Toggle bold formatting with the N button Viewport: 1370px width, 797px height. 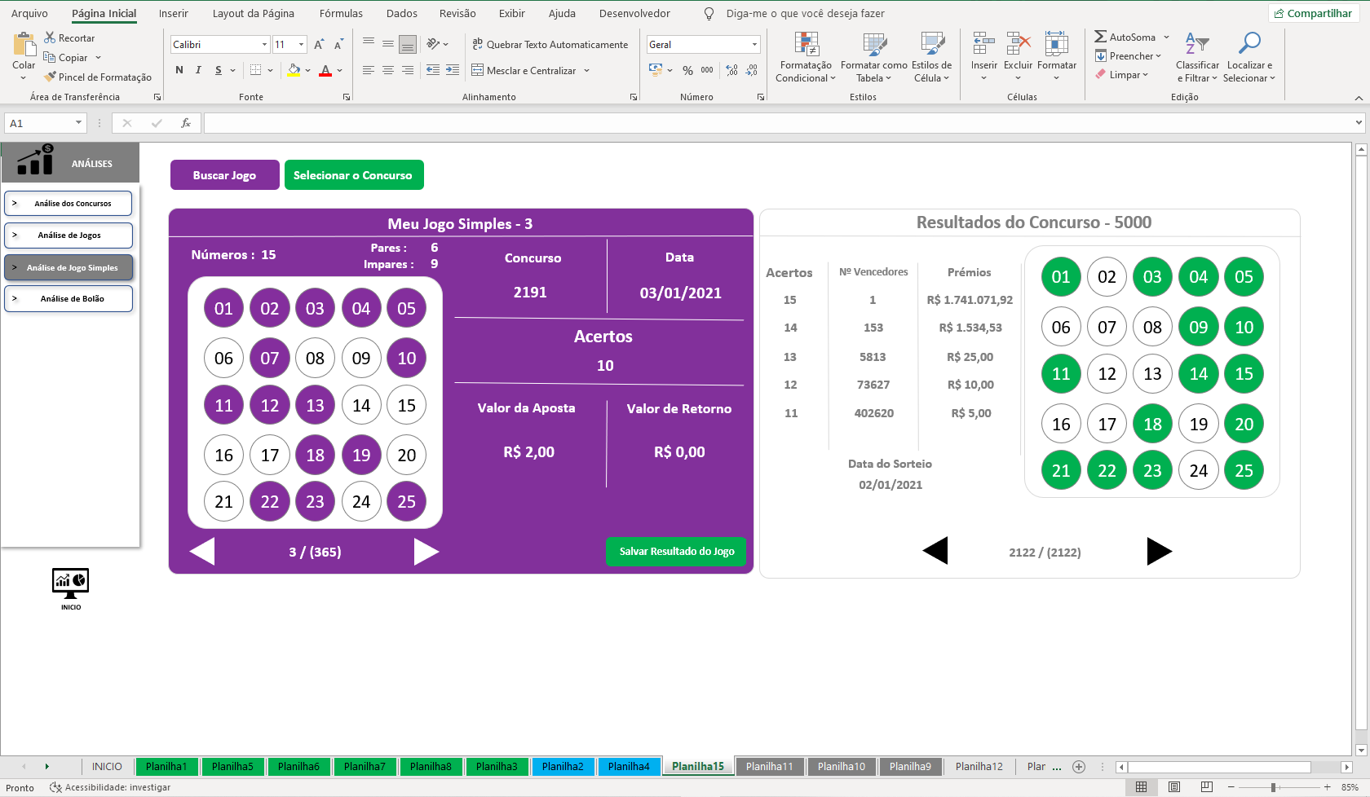(x=179, y=70)
